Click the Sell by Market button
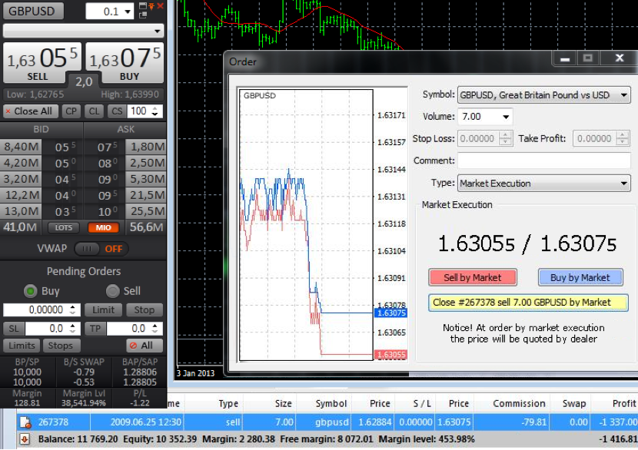This screenshot has width=638, height=450. [472, 277]
